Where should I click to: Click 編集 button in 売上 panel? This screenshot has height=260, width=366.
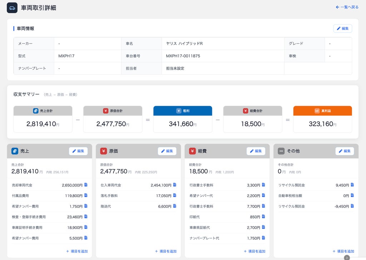coord(78,151)
